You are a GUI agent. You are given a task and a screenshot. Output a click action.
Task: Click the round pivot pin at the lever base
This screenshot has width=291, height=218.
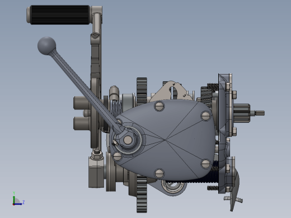pos(128,140)
